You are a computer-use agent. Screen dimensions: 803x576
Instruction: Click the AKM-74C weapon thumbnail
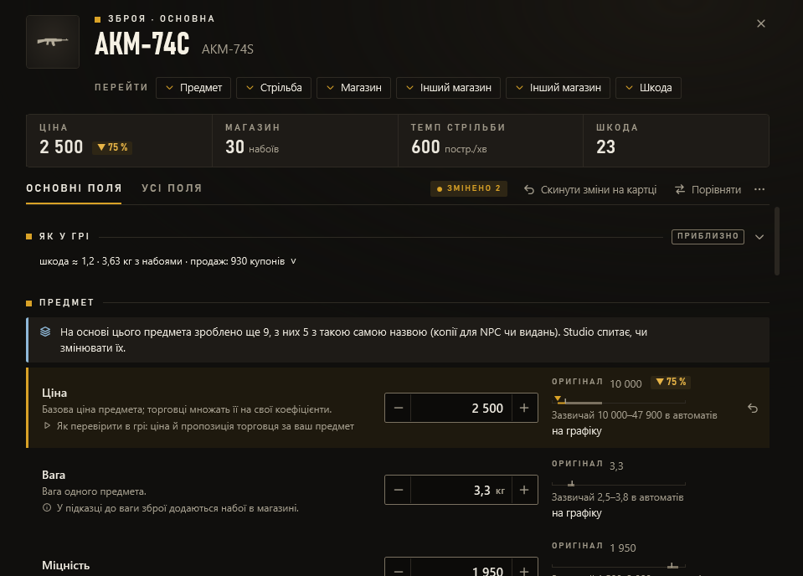[x=53, y=42]
